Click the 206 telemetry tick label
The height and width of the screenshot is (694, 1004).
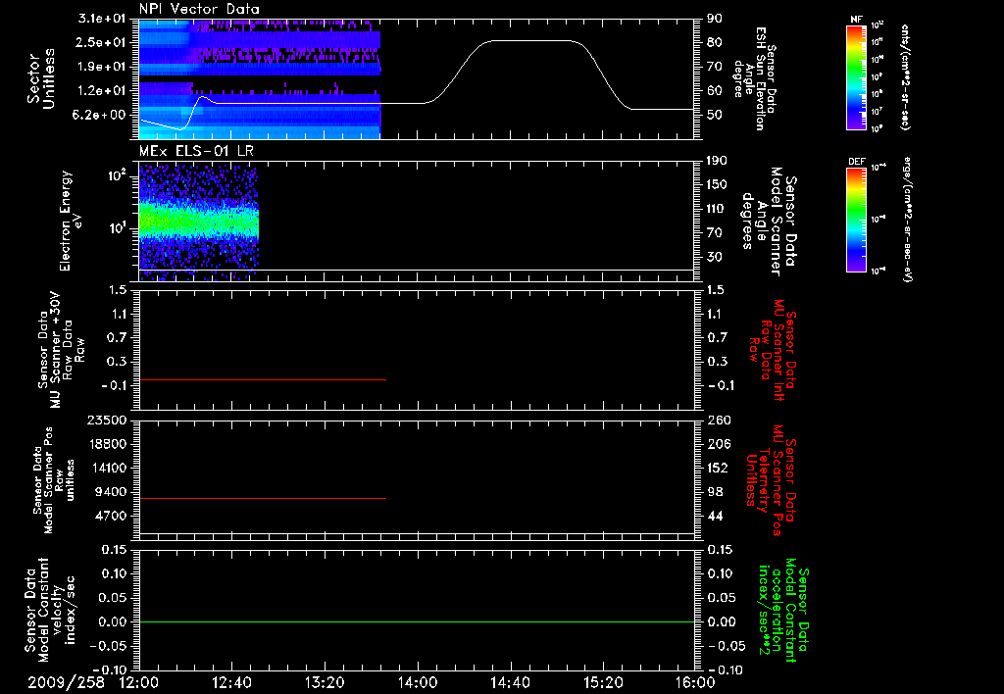pos(718,444)
